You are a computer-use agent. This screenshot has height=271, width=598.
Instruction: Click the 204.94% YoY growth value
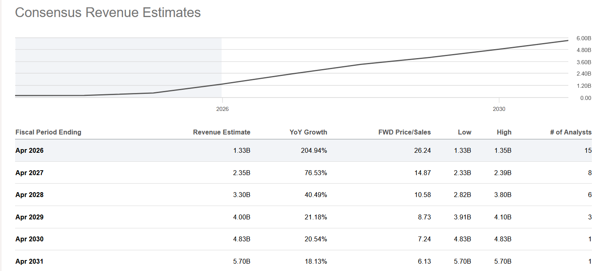click(314, 150)
